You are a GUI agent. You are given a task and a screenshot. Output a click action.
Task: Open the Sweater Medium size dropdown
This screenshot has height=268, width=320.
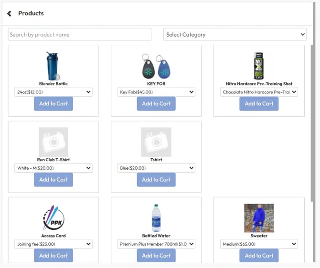point(259,244)
